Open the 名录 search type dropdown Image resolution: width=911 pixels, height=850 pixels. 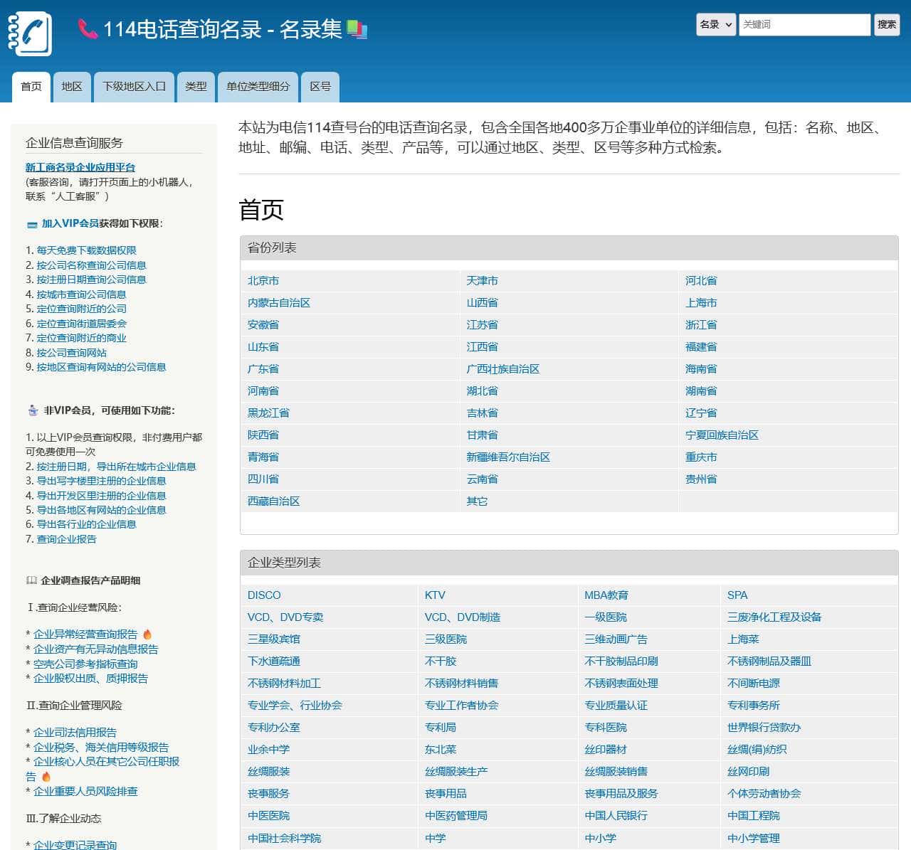[715, 24]
